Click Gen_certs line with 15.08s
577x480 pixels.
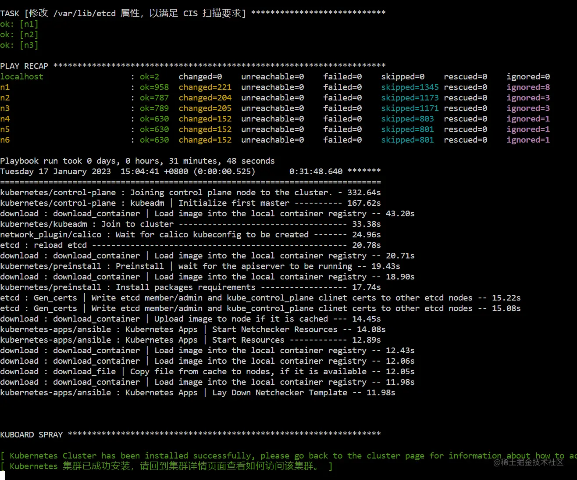(260, 308)
